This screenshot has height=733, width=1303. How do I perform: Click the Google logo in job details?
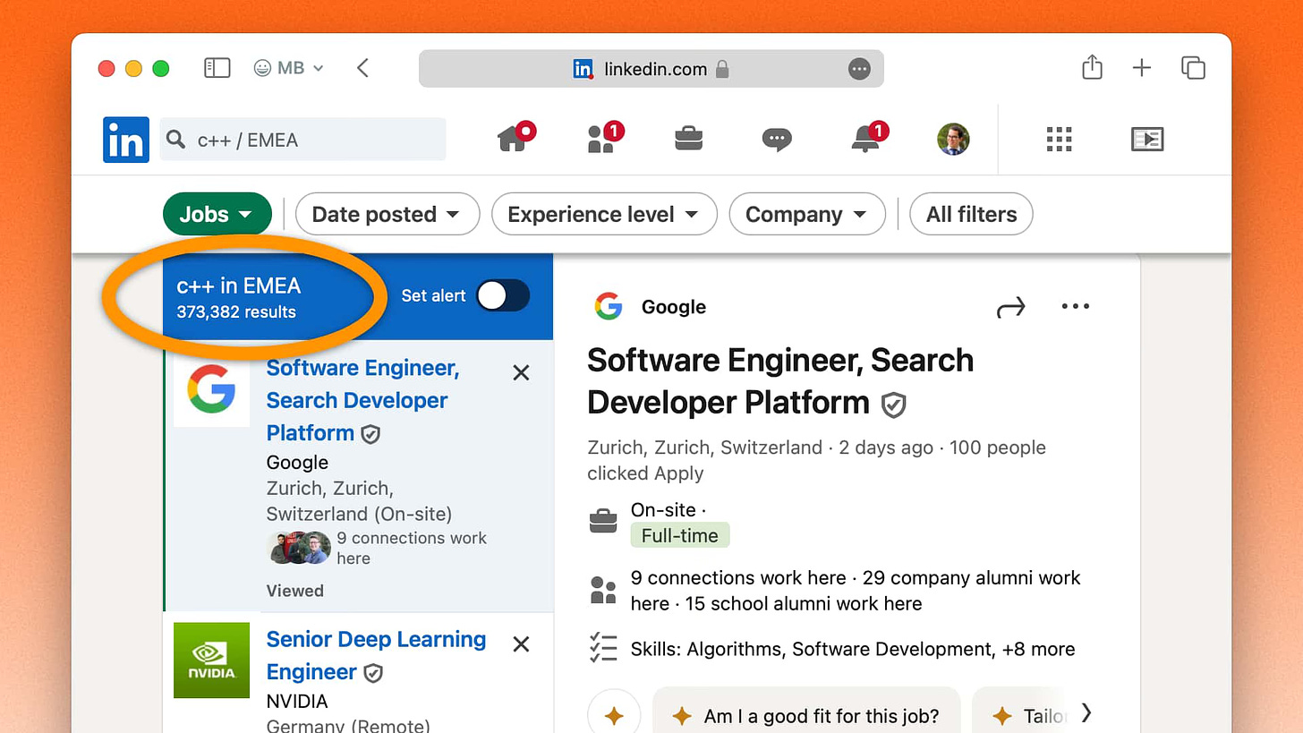pyautogui.click(x=609, y=306)
